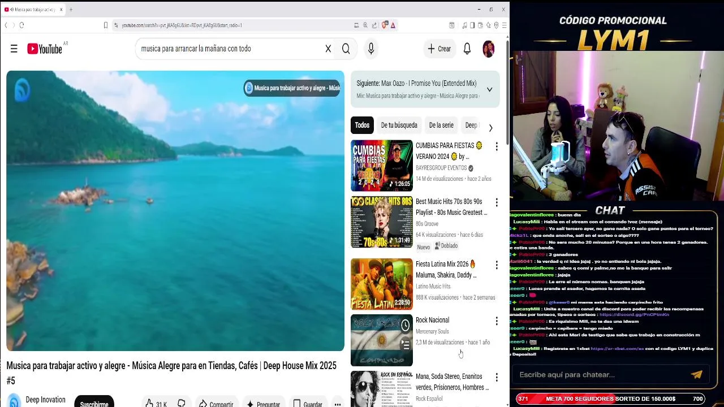Click the browser back arrow
Viewport: 724px width, 407px height.
tap(6, 25)
